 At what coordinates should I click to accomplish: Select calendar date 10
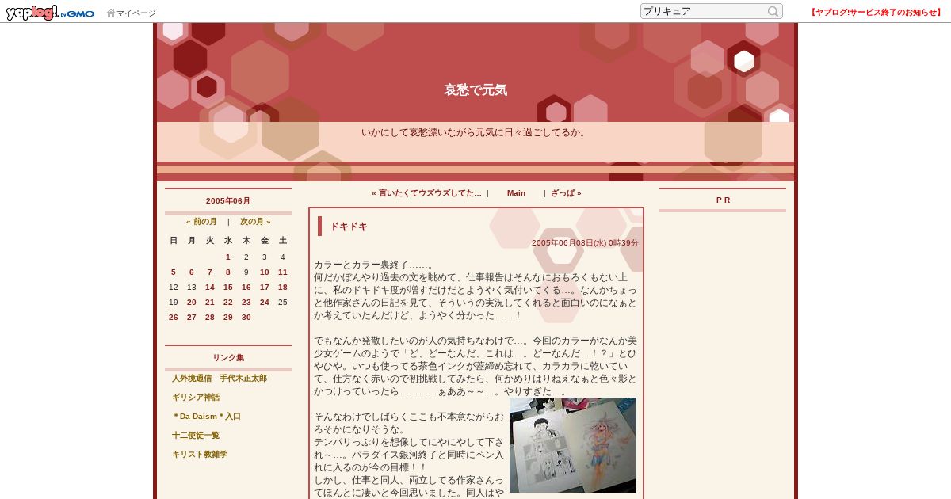click(x=265, y=272)
